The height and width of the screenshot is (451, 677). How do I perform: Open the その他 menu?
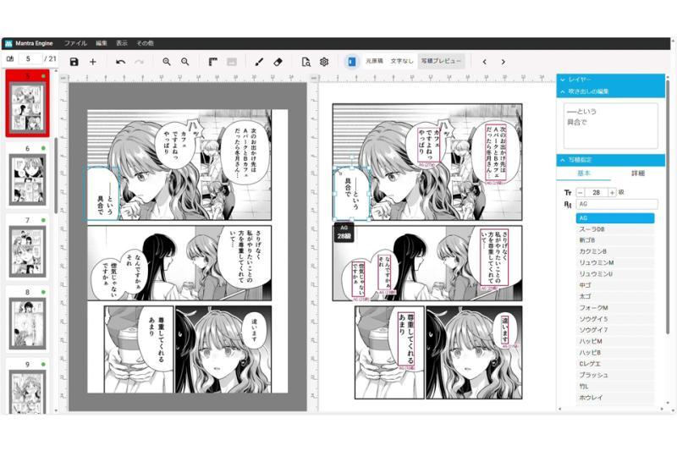[x=145, y=43]
